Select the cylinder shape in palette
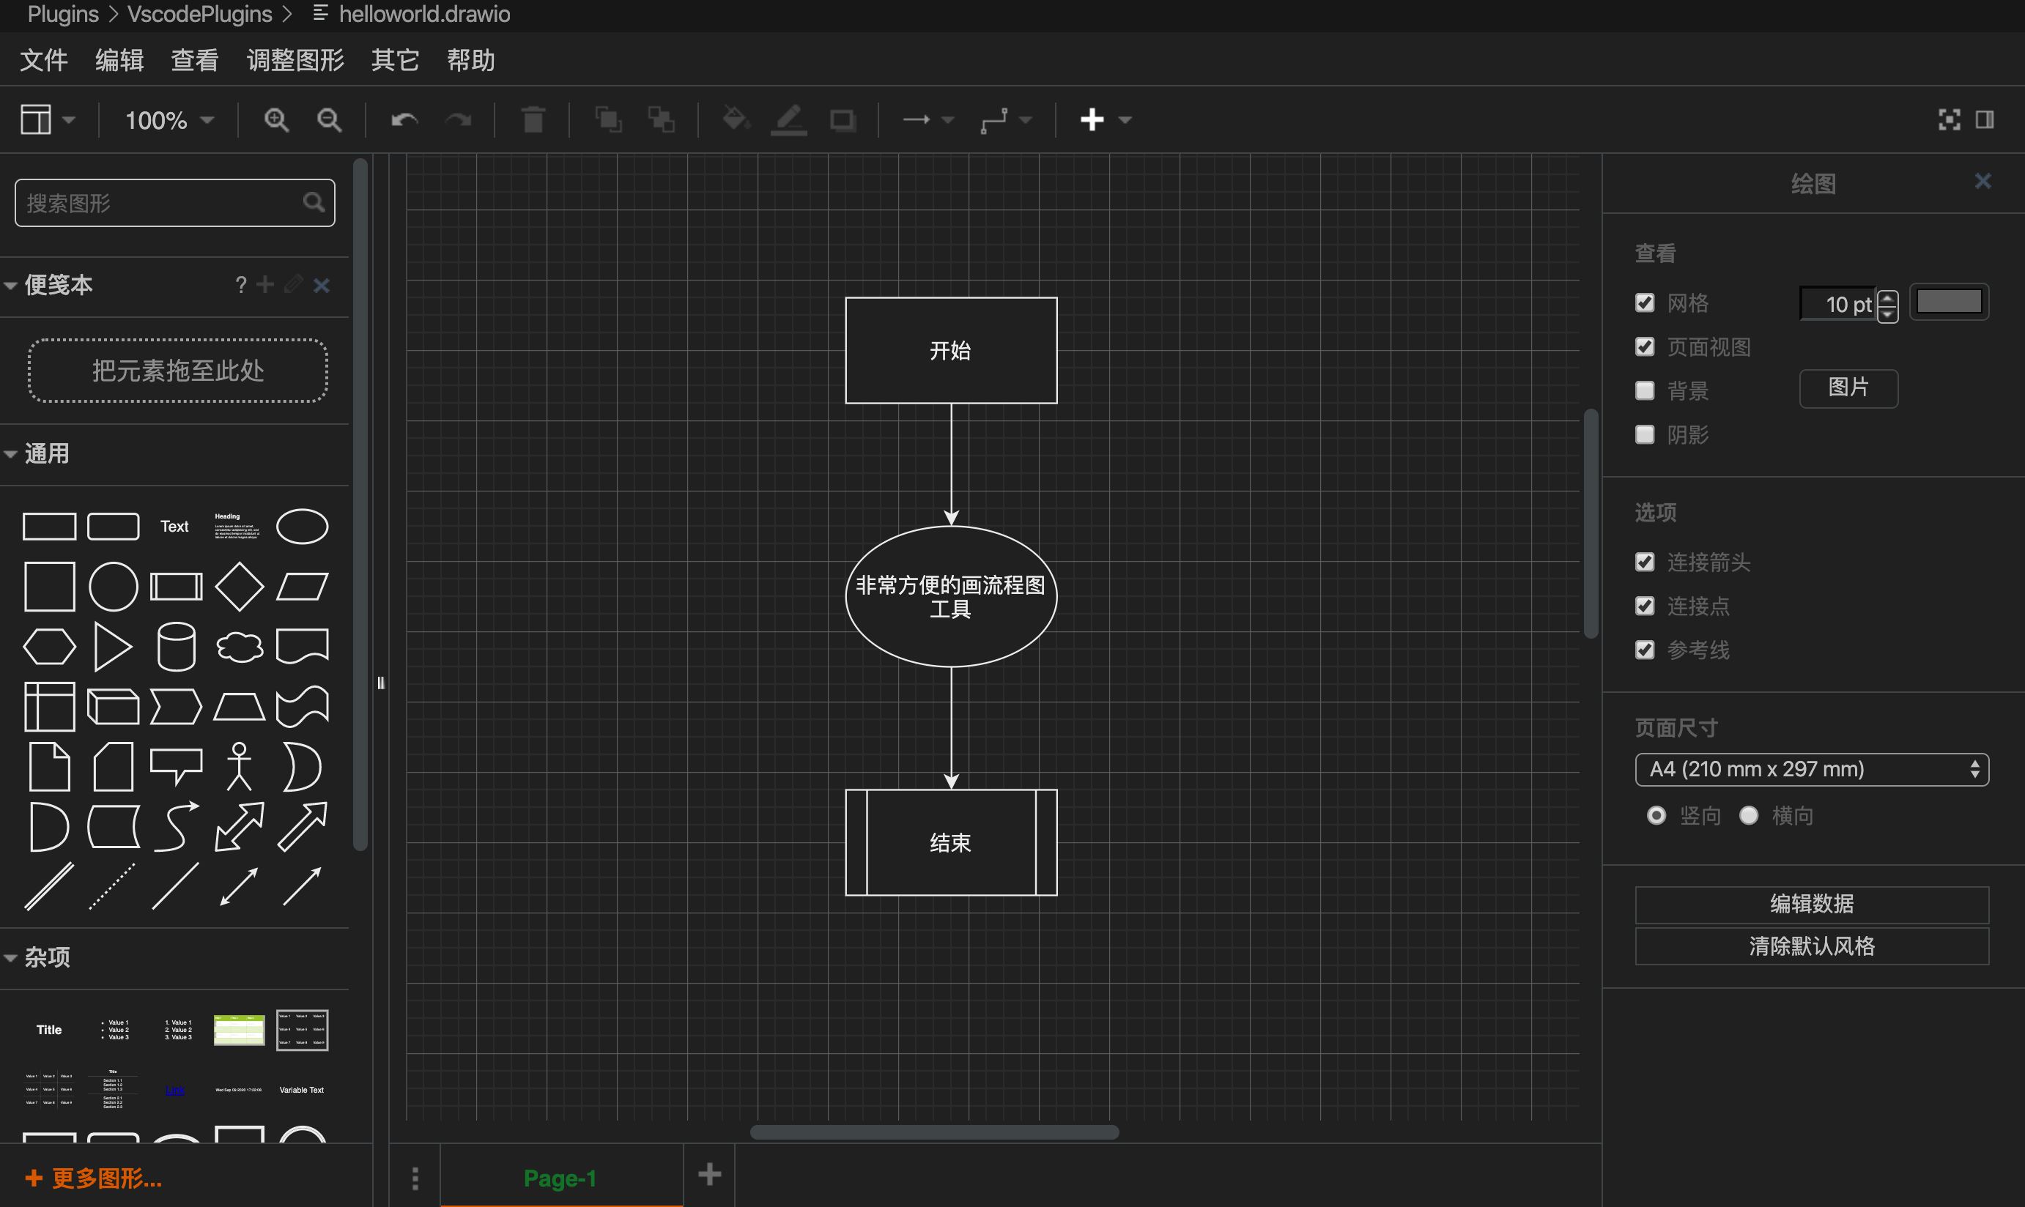Image resolution: width=2025 pixels, height=1207 pixels. pos(176,647)
